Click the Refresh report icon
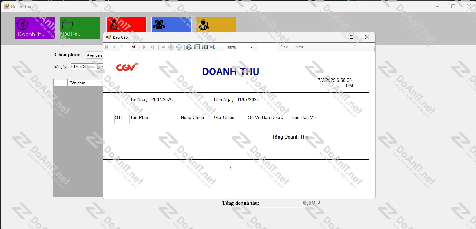Screen dimensions: 476x229 pos(179,47)
